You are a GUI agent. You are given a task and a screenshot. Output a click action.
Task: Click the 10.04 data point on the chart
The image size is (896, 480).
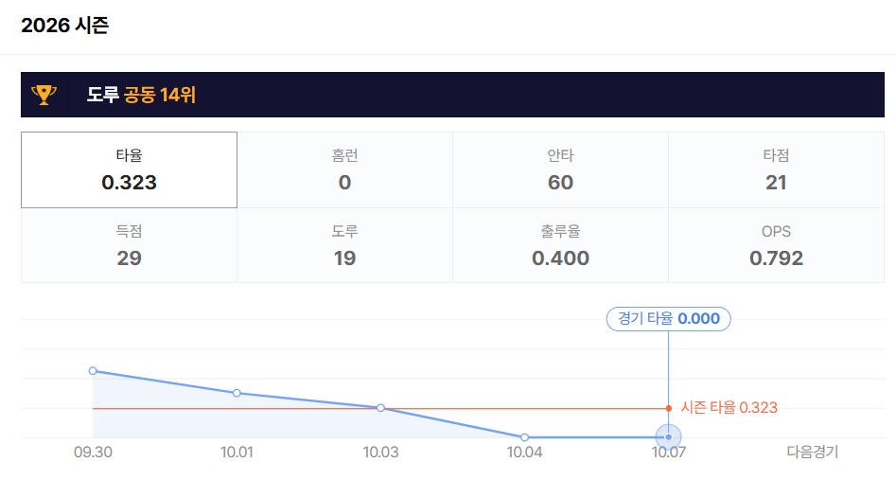pos(524,437)
